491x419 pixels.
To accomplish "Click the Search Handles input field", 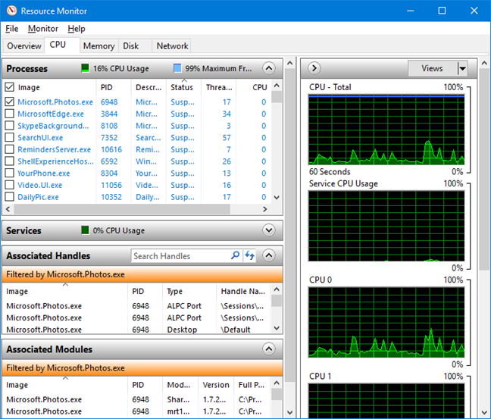I will pos(179,256).
